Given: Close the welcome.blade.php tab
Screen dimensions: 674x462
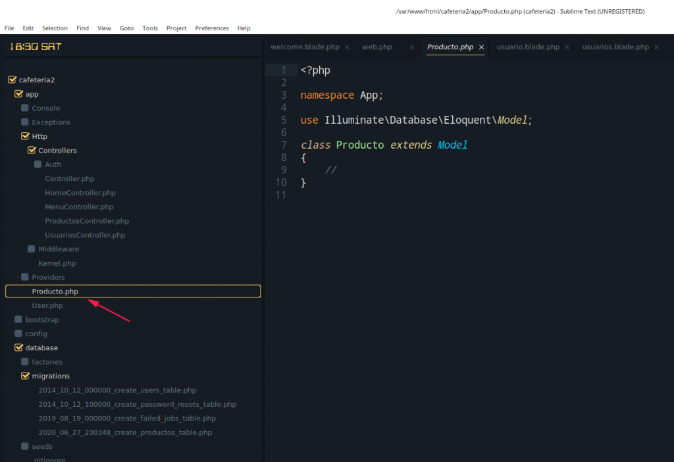Looking at the screenshot, I should tap(347, 47).
